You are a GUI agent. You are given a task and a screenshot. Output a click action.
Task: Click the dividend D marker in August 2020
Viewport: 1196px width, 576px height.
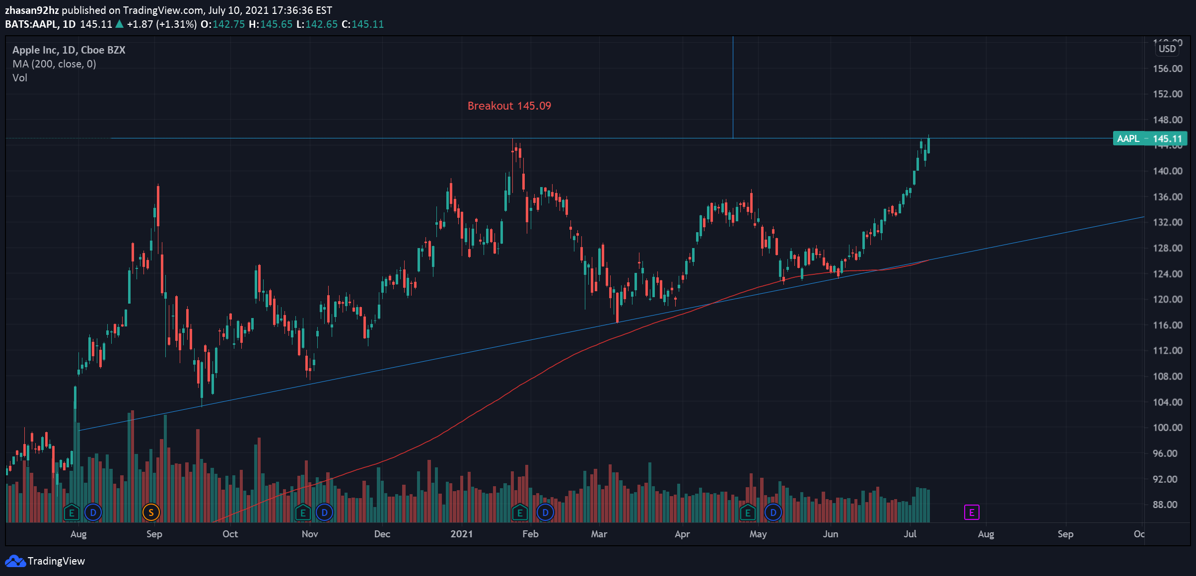click(93, 512)
